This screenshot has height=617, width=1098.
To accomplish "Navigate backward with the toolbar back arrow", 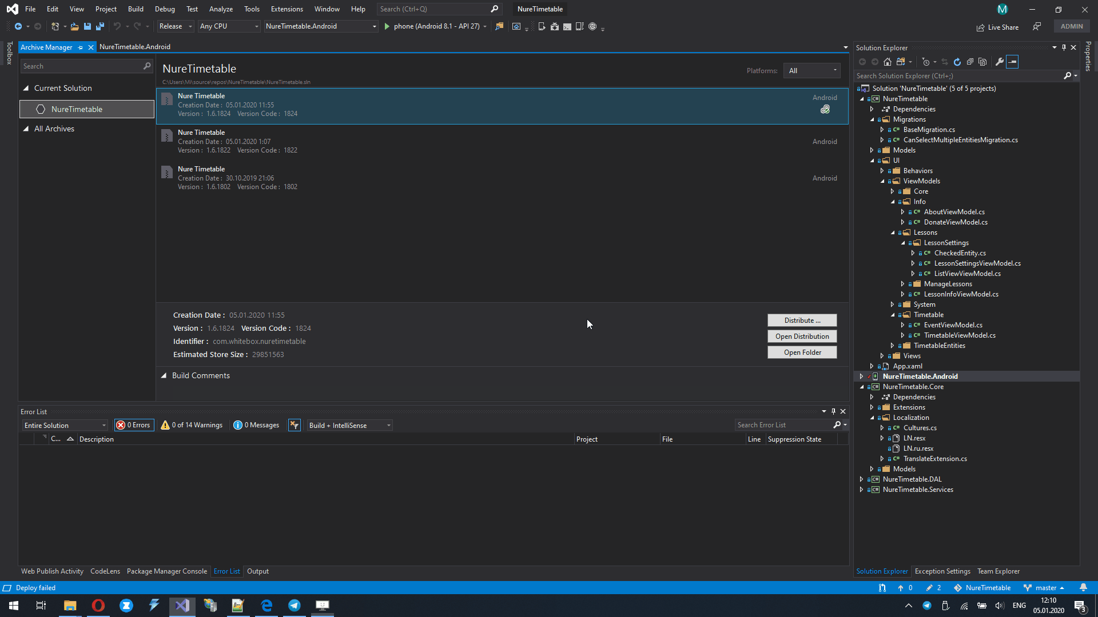I will tap(18, 26).
